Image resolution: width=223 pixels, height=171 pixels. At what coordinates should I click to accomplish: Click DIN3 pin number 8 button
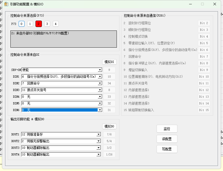109,90
